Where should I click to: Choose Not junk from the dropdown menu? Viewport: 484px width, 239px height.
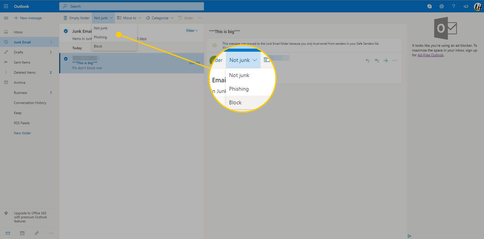(x=114, y=28)
